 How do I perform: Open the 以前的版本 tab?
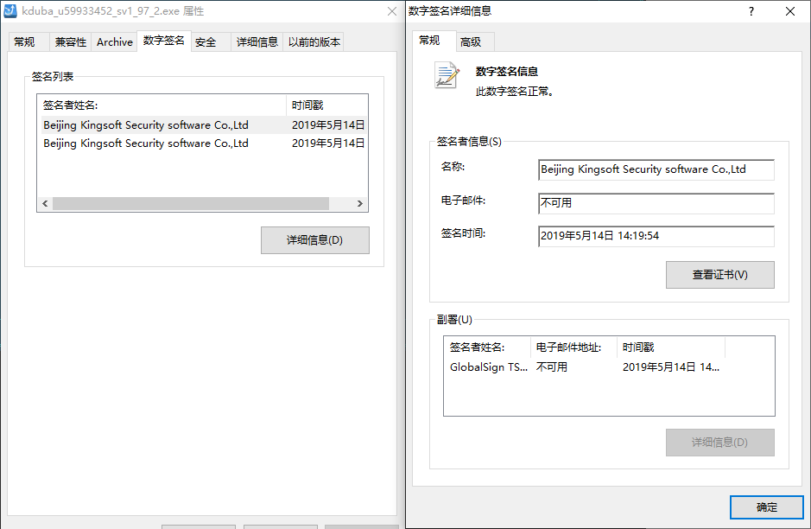tap(314, 41)
